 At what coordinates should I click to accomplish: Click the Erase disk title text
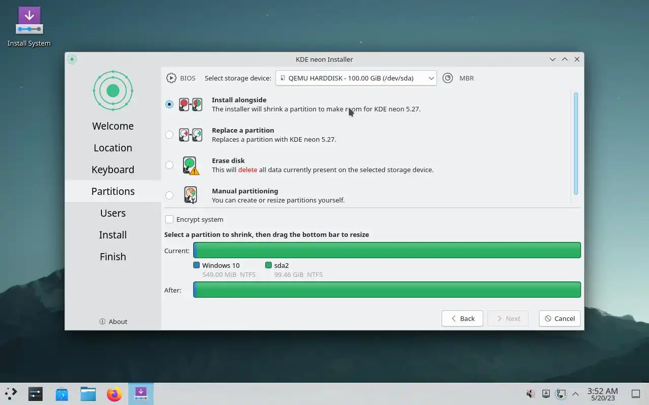click(x=228, y=161)
